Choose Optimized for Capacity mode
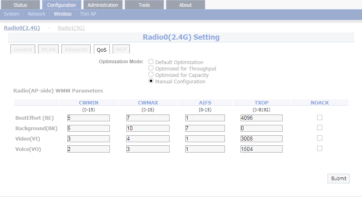362x197 pixels. click(151, 74)
